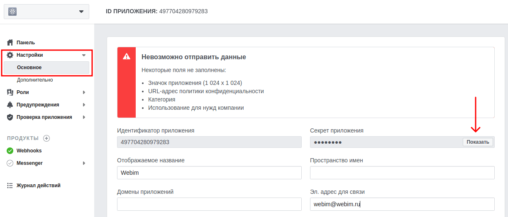Viewport: 508px width, 217px height.
Task: Add a product with plus icon
Action: point(46,138)
